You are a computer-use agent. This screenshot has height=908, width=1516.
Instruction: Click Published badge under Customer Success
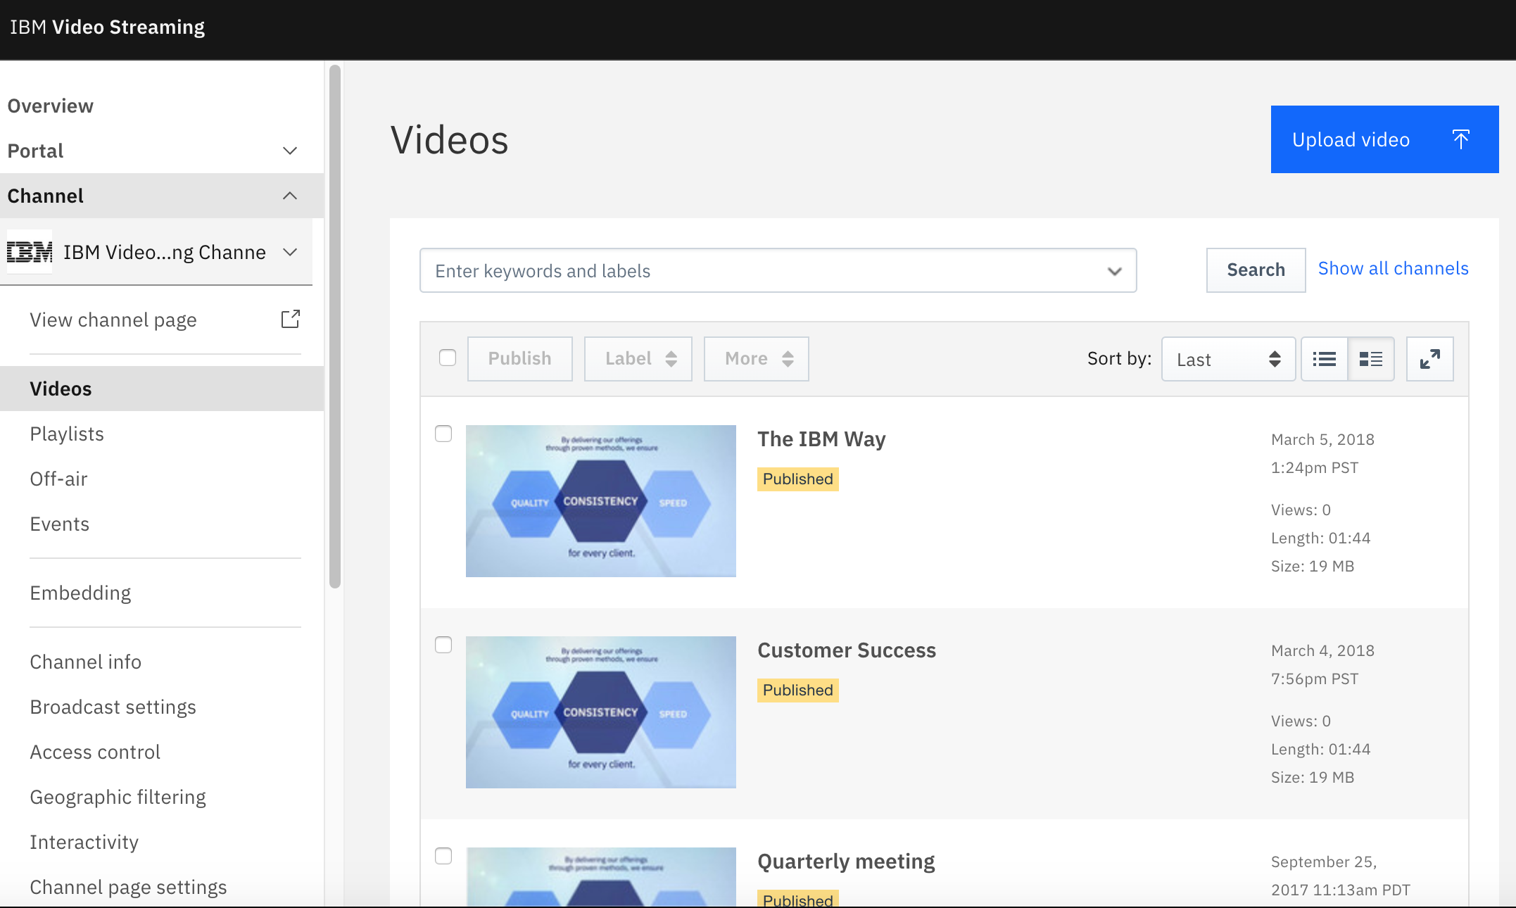point(798,690)
